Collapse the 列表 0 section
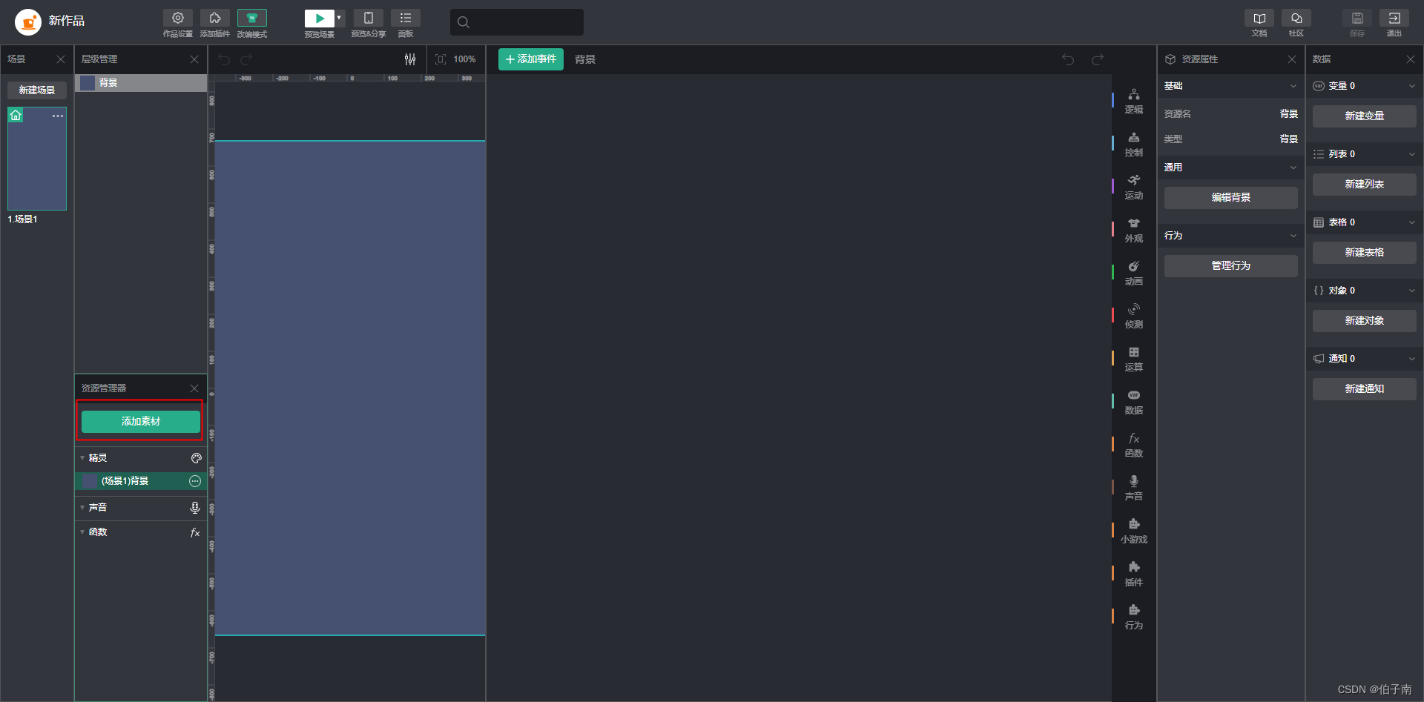This screenshot has height=702, width=1424. [1412, 154]
